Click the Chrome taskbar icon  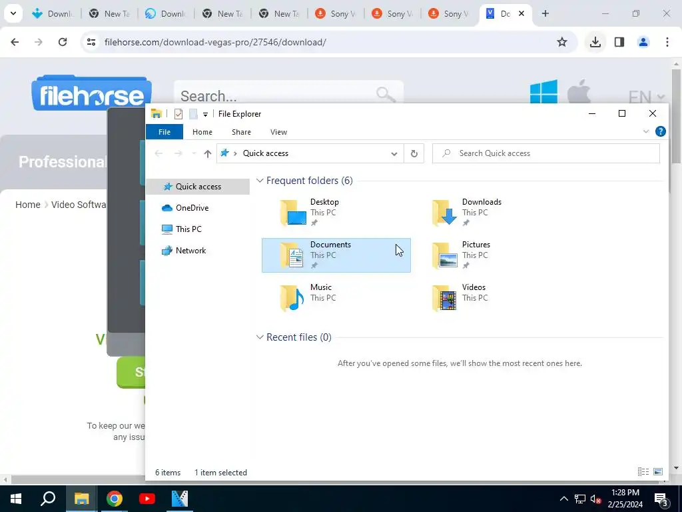point(115,499)
